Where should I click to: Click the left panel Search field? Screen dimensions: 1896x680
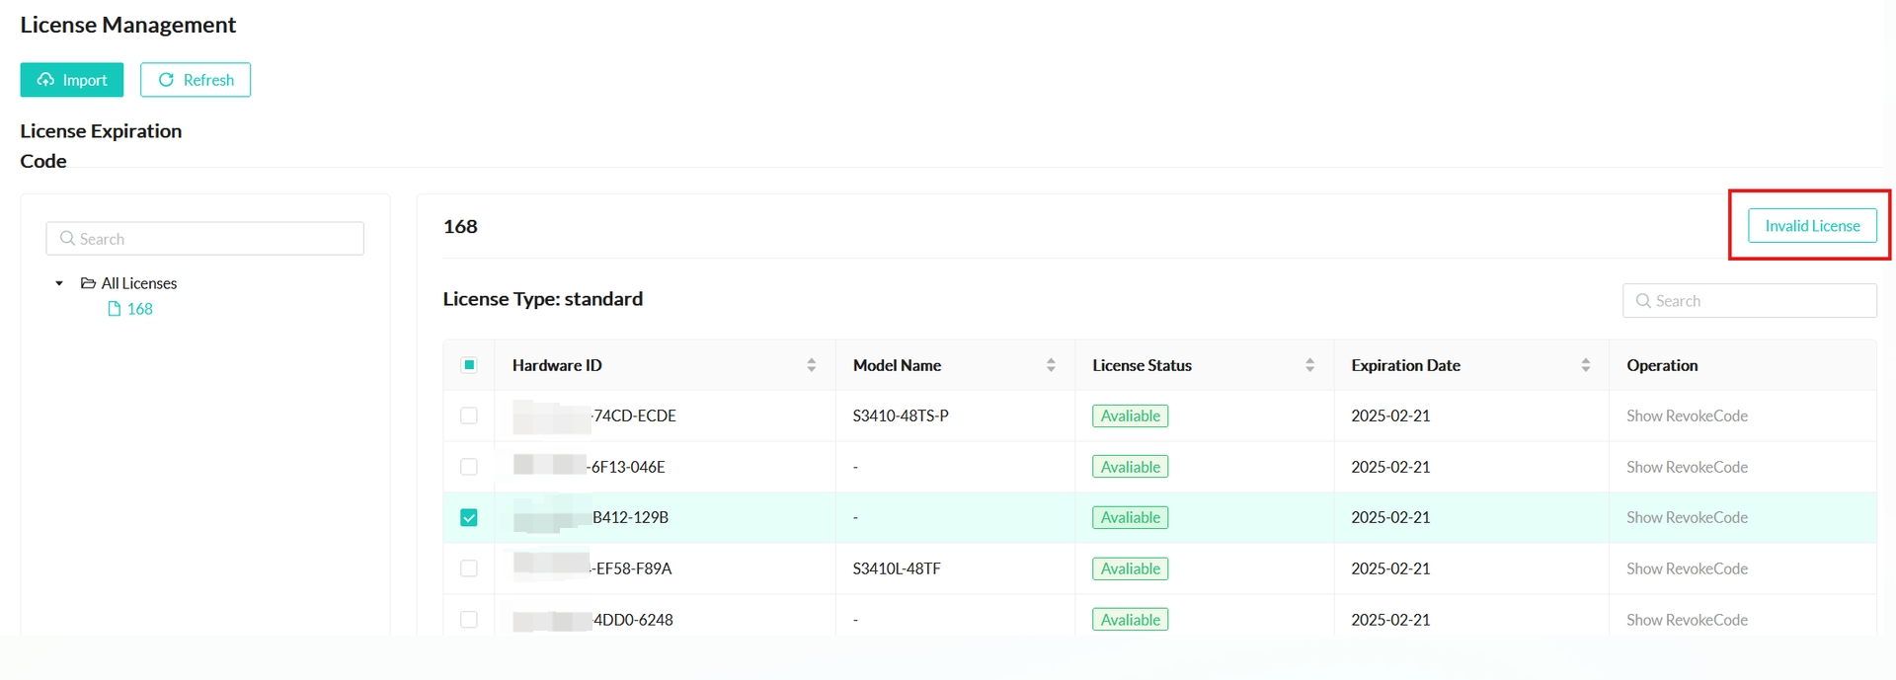pyautogui.click(x=205, y=239)
